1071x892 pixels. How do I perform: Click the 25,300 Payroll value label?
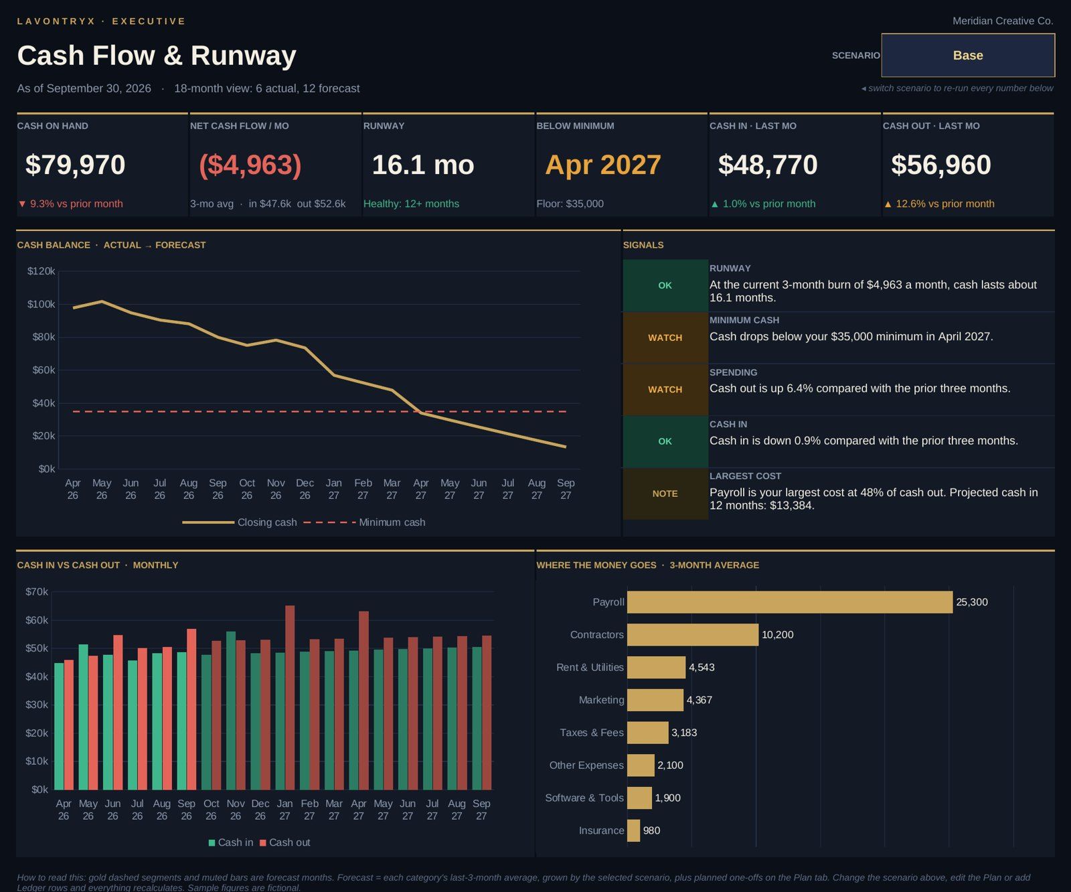pyautogui.click(x=972, y=602)
